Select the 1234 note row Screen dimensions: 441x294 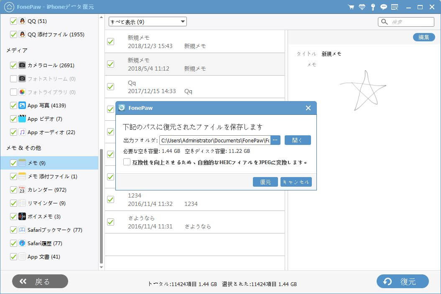tap(195, 200)
